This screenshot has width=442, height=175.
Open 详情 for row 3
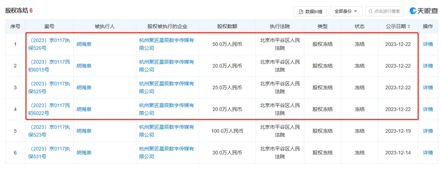click(428, 87)
